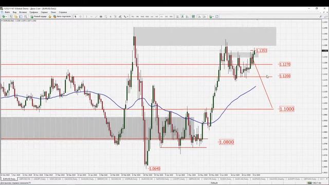
Task: Open the Вставка menu
Action: 23,12
